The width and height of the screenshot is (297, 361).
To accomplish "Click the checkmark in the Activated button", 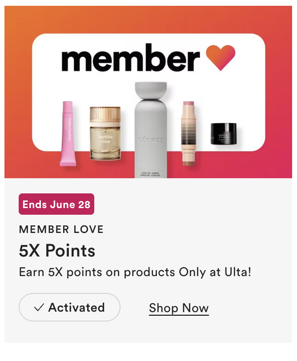I will pyautogui.click(x=39, y=308).
